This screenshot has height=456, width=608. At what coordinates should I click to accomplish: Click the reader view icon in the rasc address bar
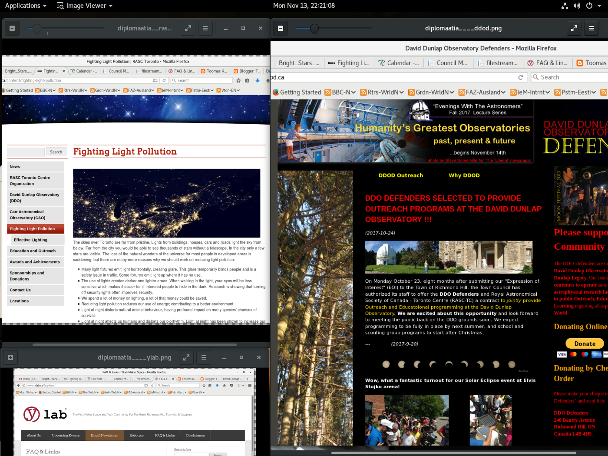tap(155, 80)
